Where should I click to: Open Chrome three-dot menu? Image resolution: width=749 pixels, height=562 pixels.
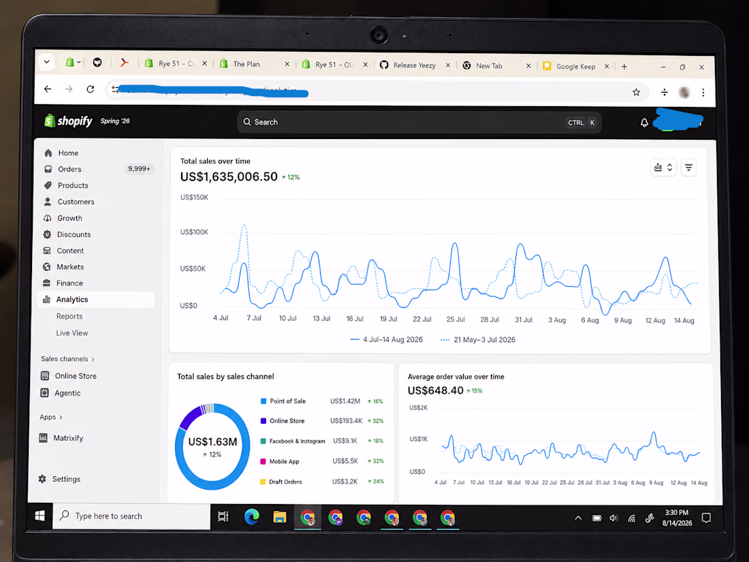[703, 93]
